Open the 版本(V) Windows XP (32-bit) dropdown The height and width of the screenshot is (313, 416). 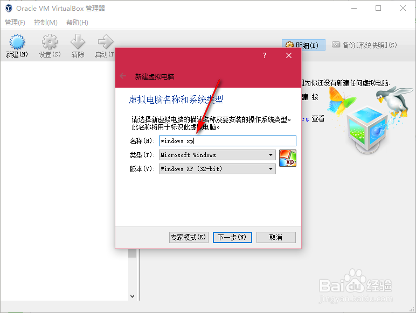(217, 169)
